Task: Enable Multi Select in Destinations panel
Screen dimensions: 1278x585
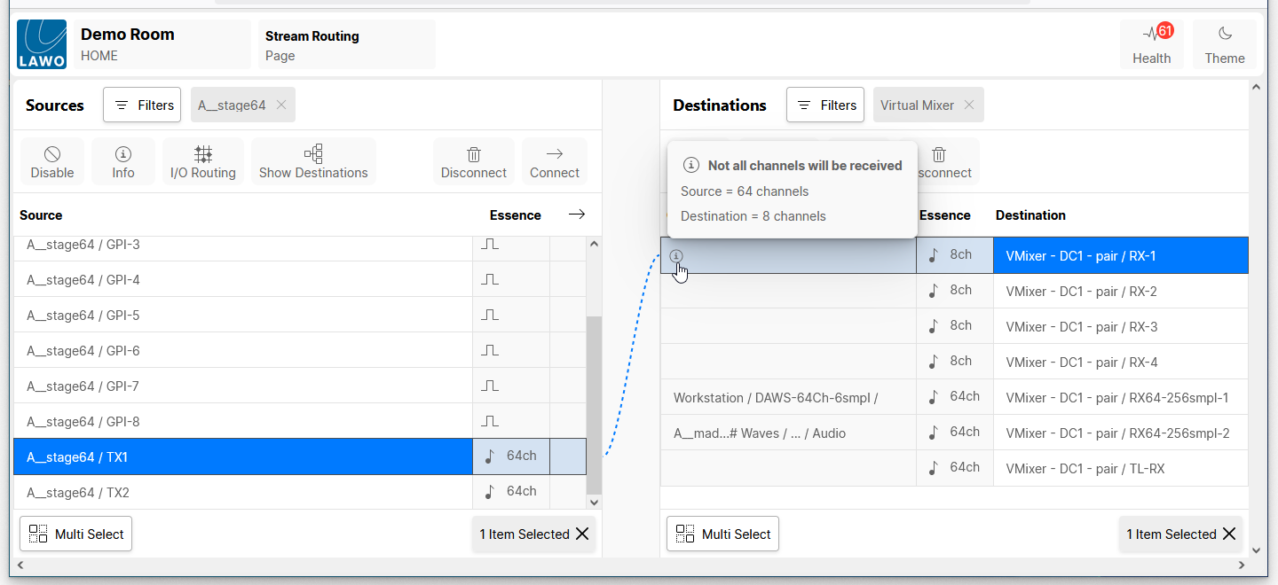Action: (x=722, y=534)
